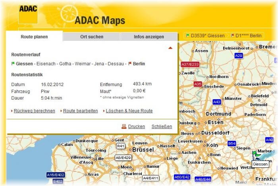The image size is (278, 186).
Task: Click the Maut value 0,00 €
Action: (139, 91)
